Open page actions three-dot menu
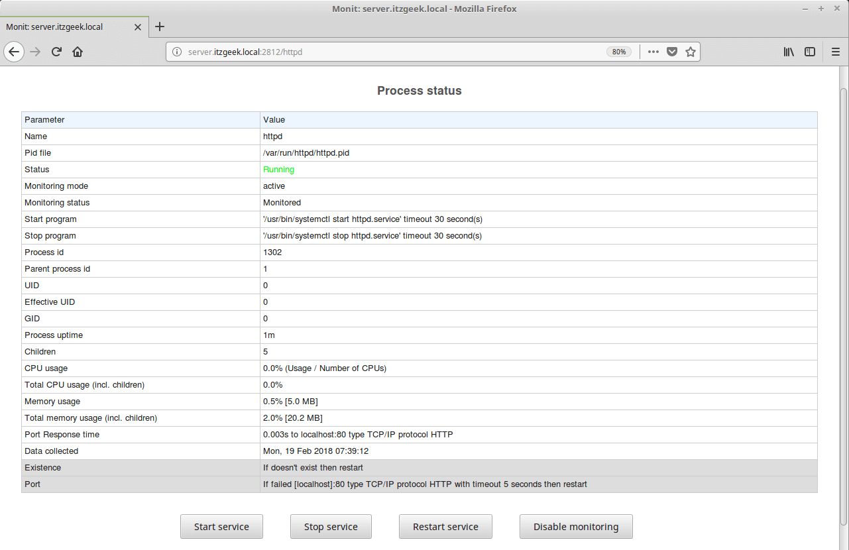 pyautogui.click(x=653, y=52)
